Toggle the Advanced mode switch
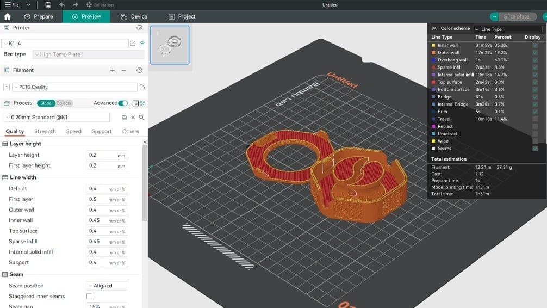 pos(123,103)
